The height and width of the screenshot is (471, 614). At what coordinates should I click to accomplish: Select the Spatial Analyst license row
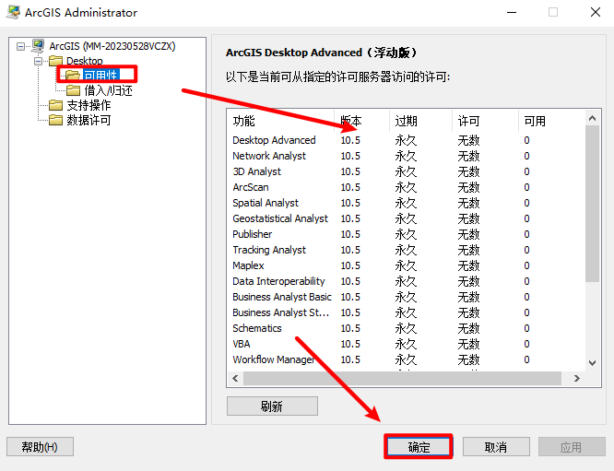(x=266, y=203)
